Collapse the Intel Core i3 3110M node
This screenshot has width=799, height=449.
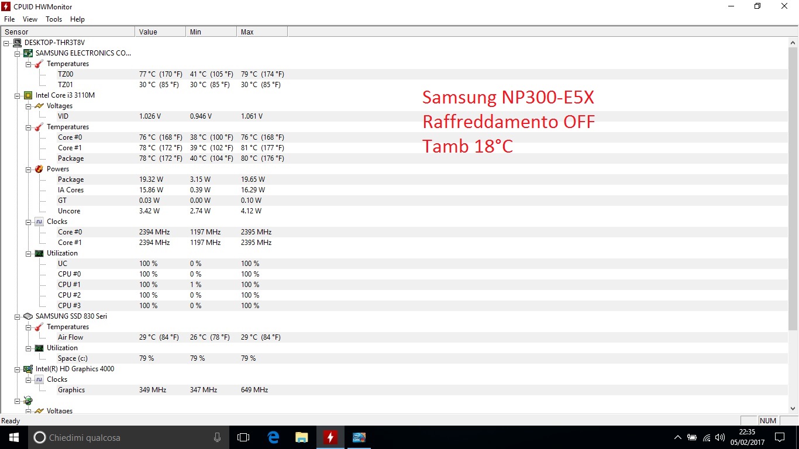(18, 95)
